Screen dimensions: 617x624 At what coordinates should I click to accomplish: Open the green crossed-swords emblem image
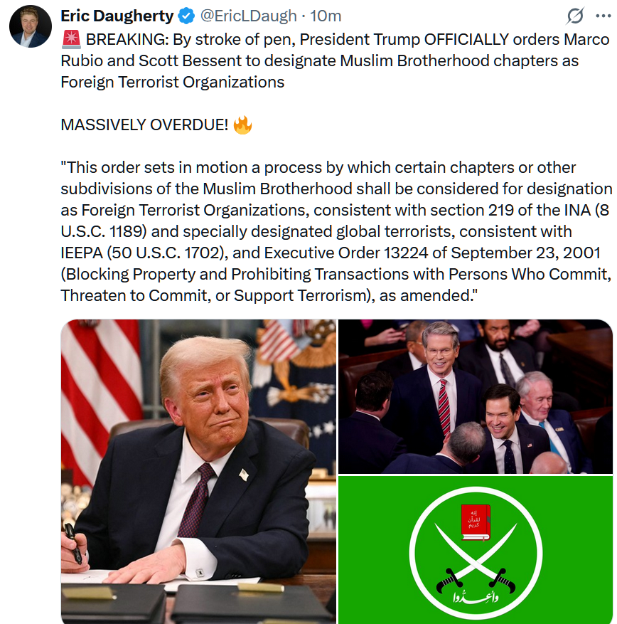tap(475, 549)
